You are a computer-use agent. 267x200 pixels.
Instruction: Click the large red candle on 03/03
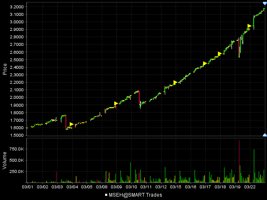point(66,122)
